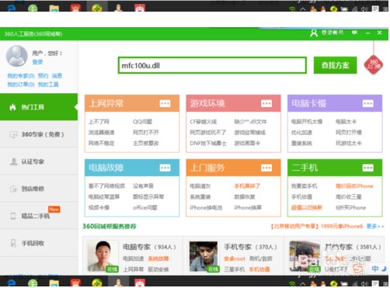Open 消息 link in user panel

coord(57,76)
